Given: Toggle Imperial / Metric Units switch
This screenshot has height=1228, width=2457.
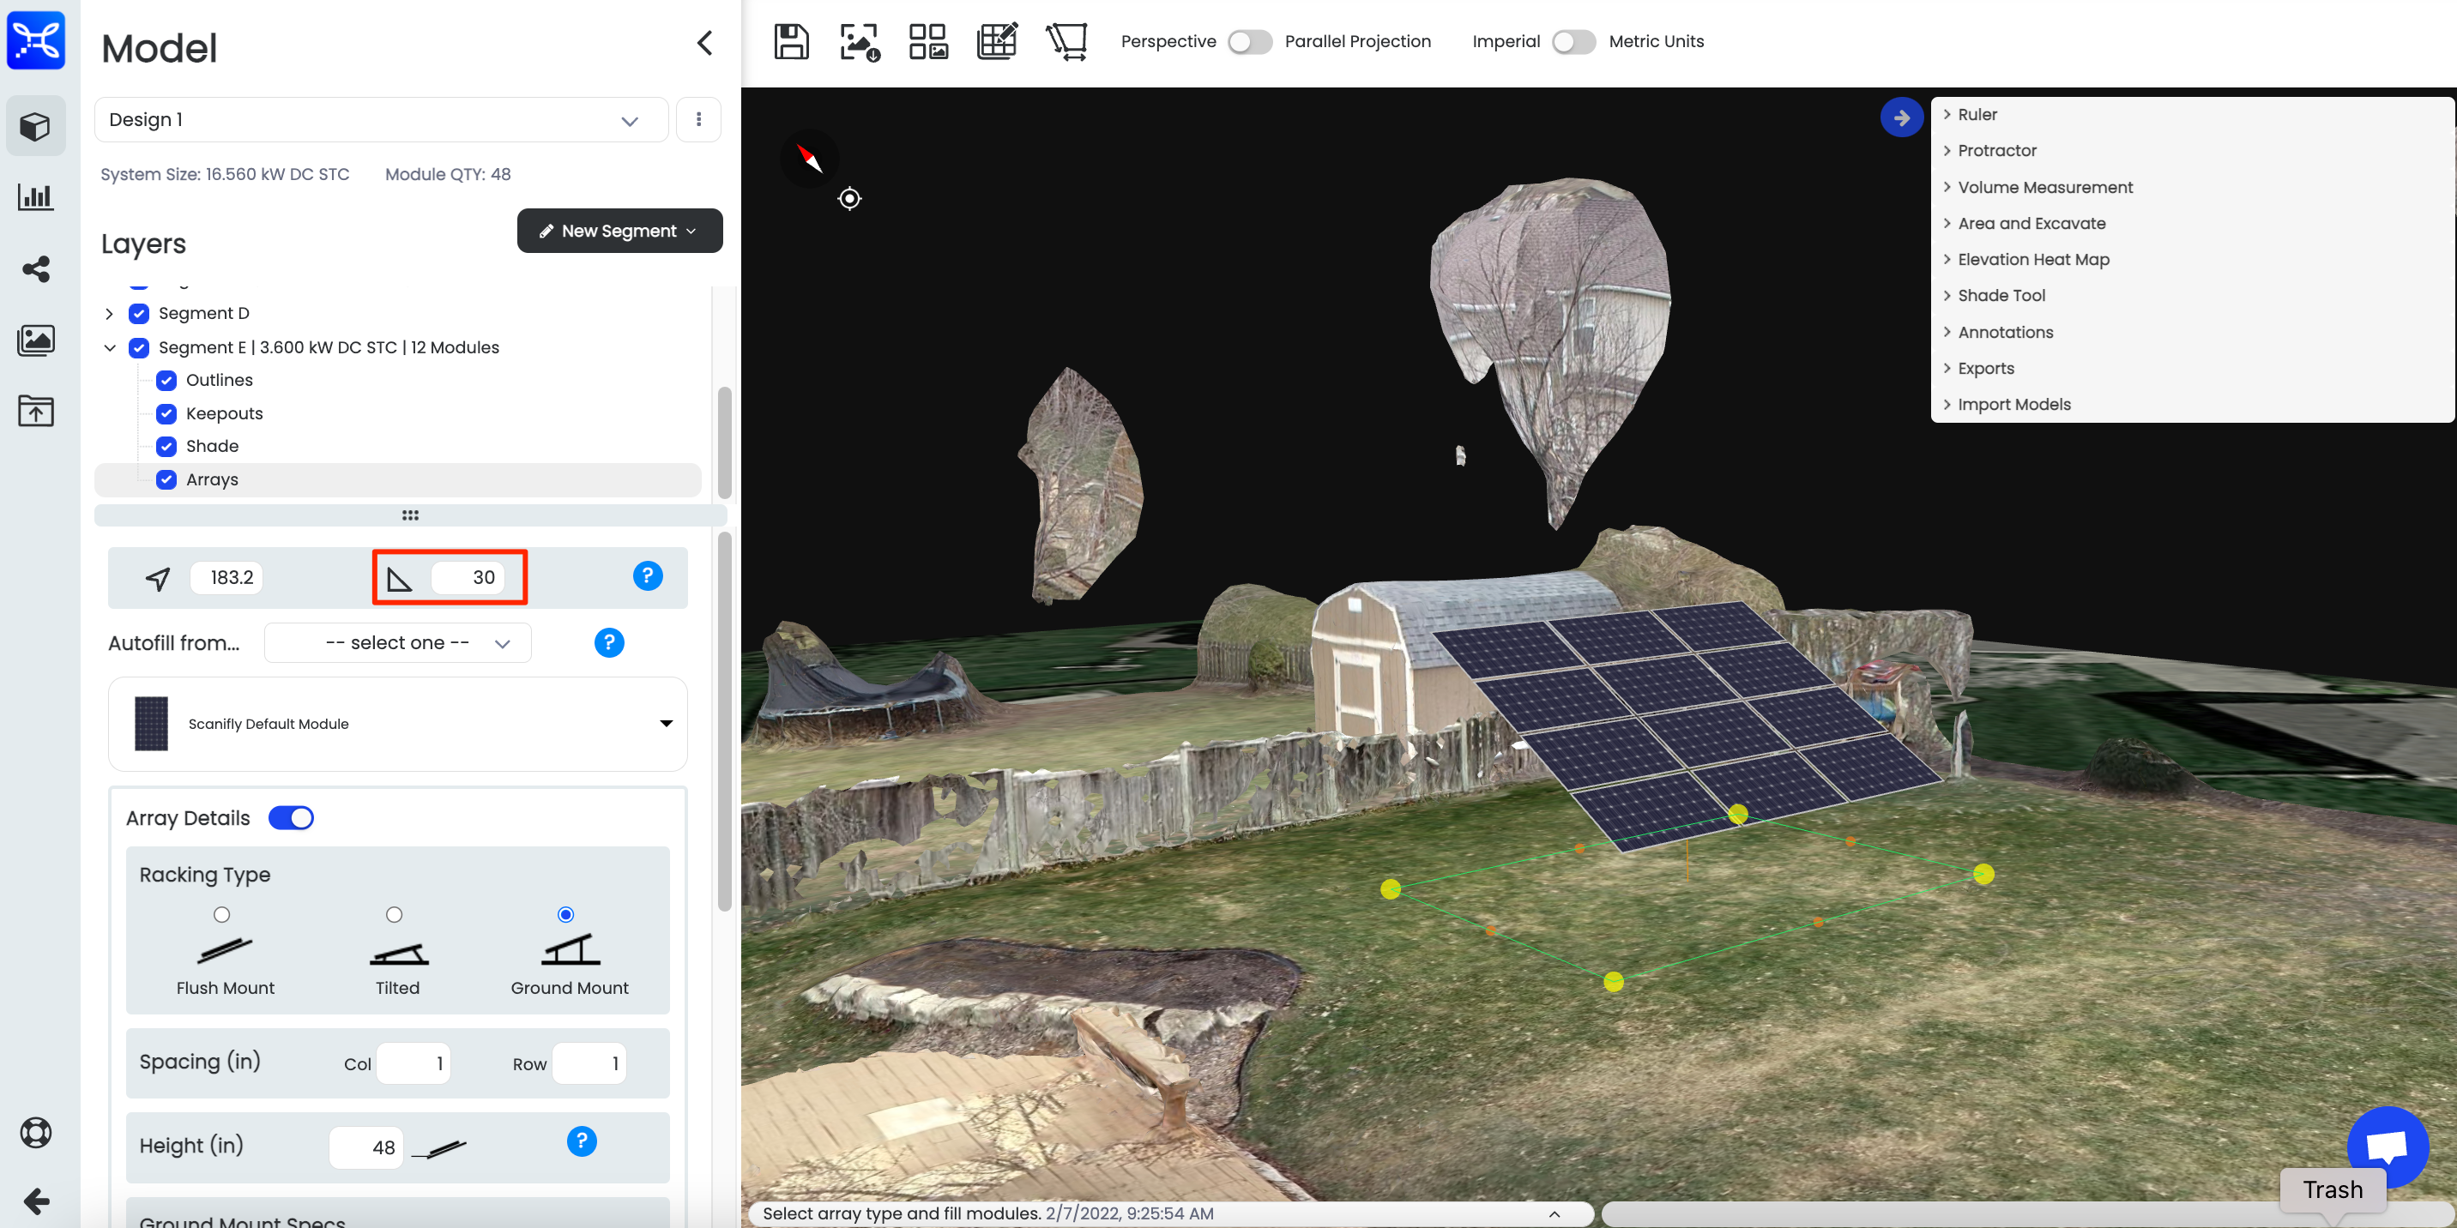Looking at the screenshot, I should click(1573, 41).
